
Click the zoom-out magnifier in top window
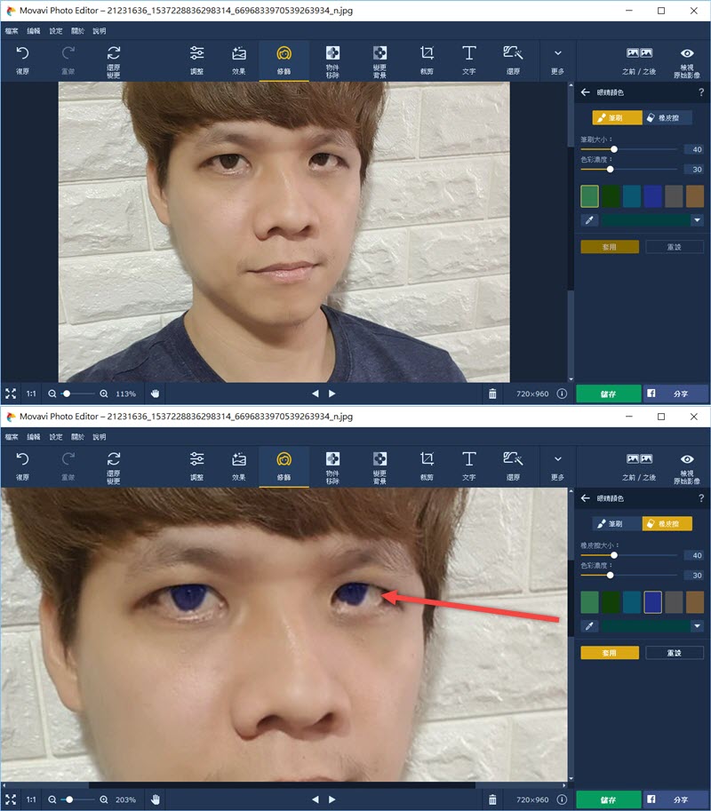tap(52, 394)
